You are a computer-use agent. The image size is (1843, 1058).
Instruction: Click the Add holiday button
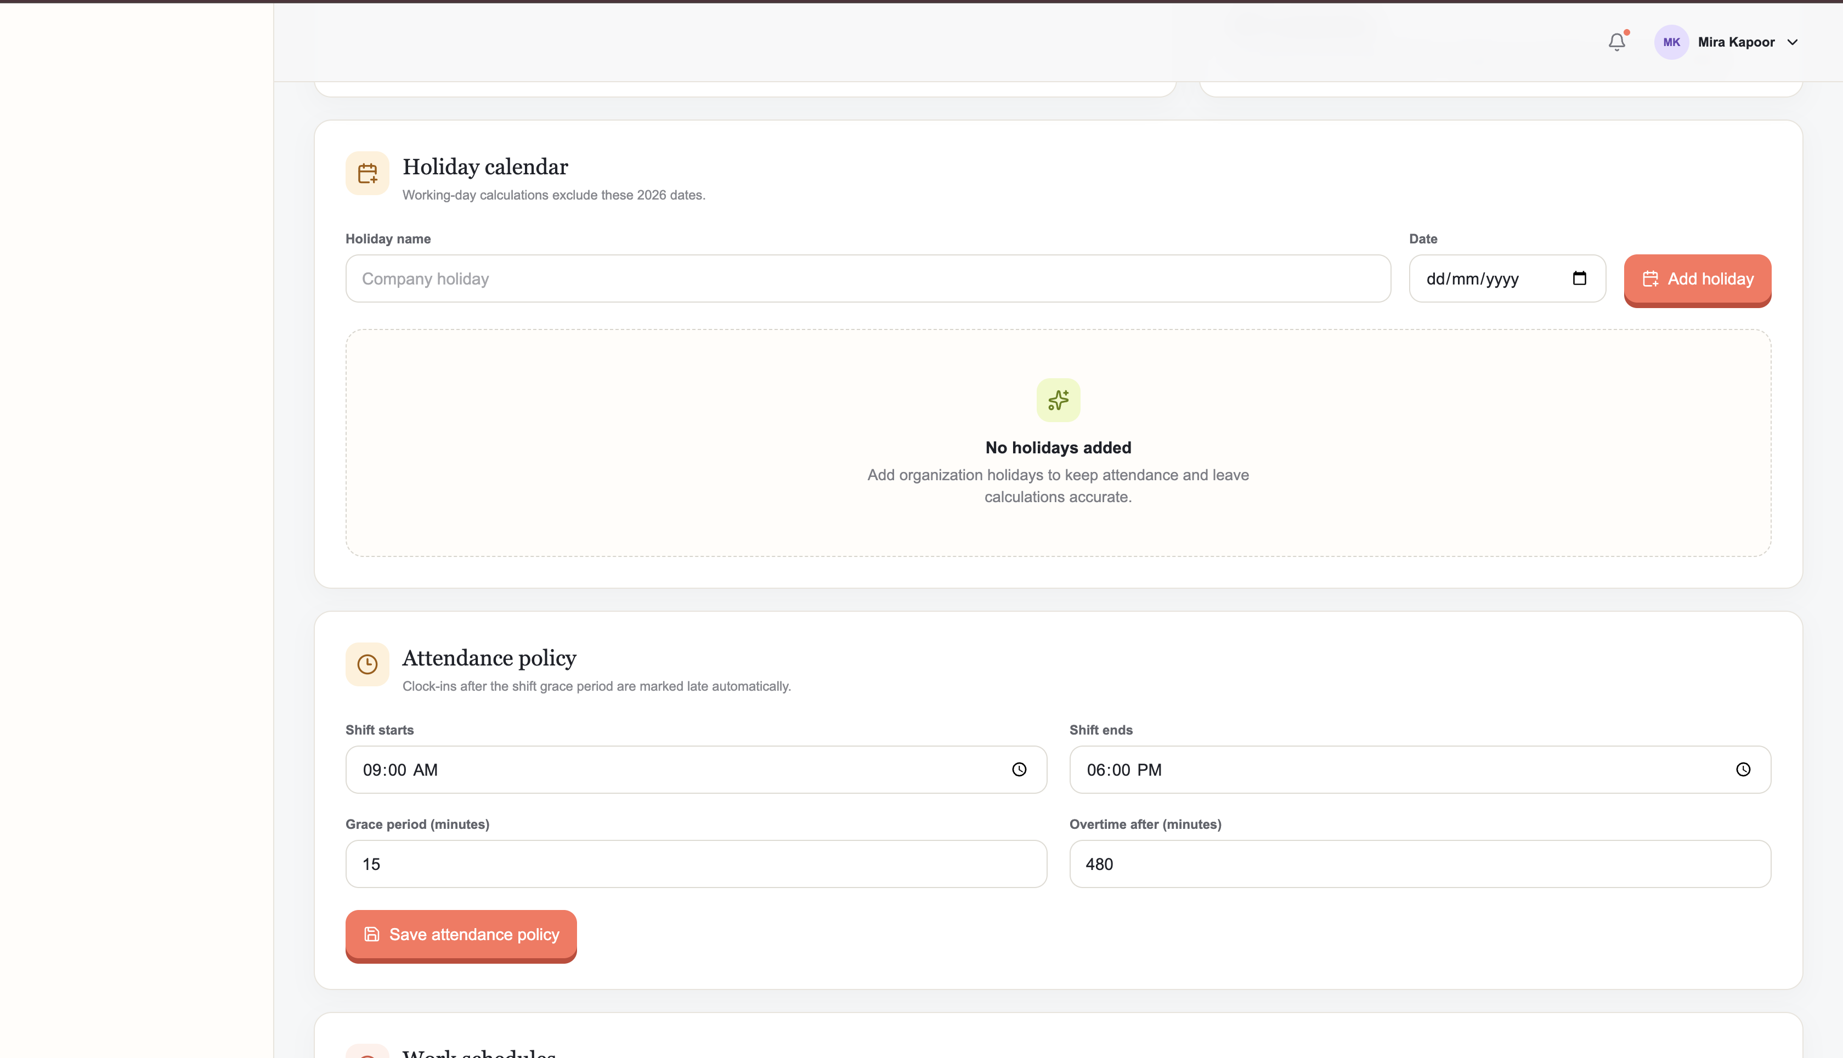pos(1698,280)
